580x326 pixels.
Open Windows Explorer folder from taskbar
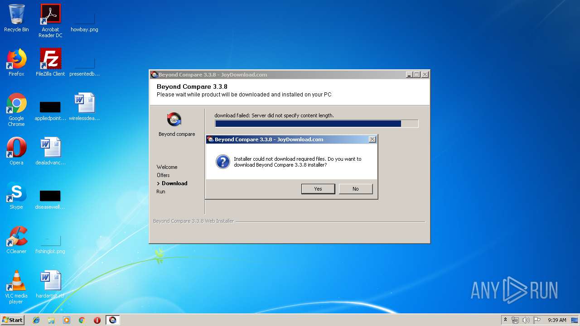pos(51,320)
